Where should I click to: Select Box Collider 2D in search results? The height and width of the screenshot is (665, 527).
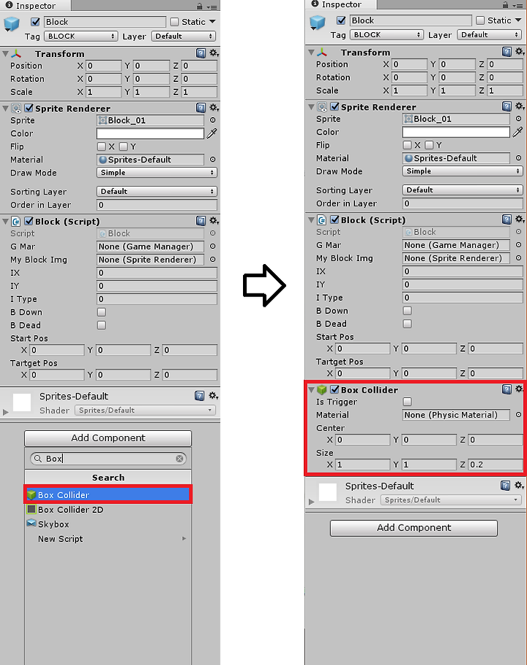click(108, 510)
